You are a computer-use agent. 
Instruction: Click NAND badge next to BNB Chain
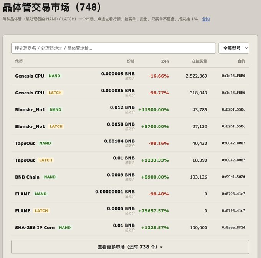pos(50,177)
